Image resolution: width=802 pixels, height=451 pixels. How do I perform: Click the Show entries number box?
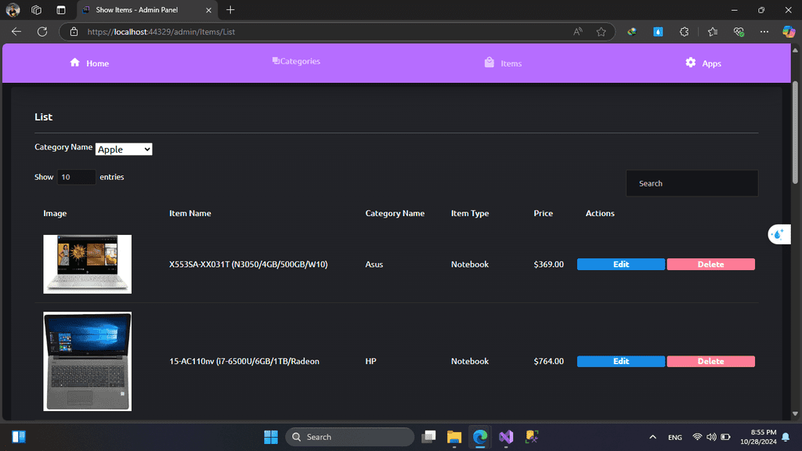pyautogui.click(x=76, y=177)
